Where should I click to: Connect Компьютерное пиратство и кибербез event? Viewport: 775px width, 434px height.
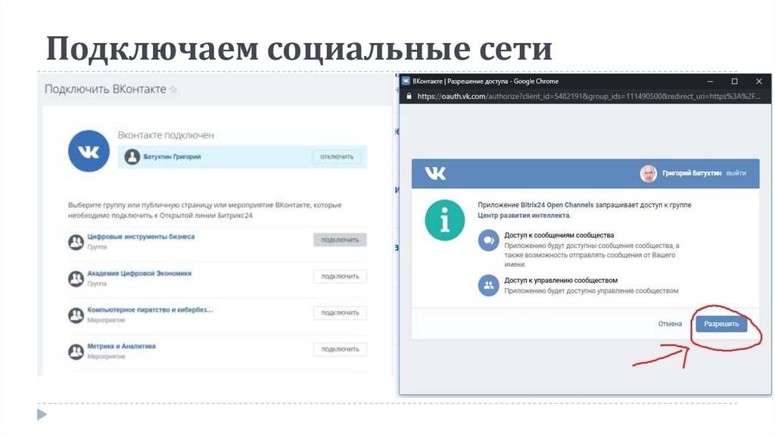pos(340,313)
